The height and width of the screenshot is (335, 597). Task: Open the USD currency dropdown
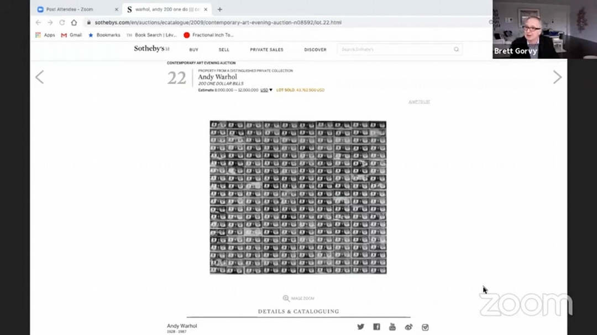pyautogui.click(x=266, y=90)
